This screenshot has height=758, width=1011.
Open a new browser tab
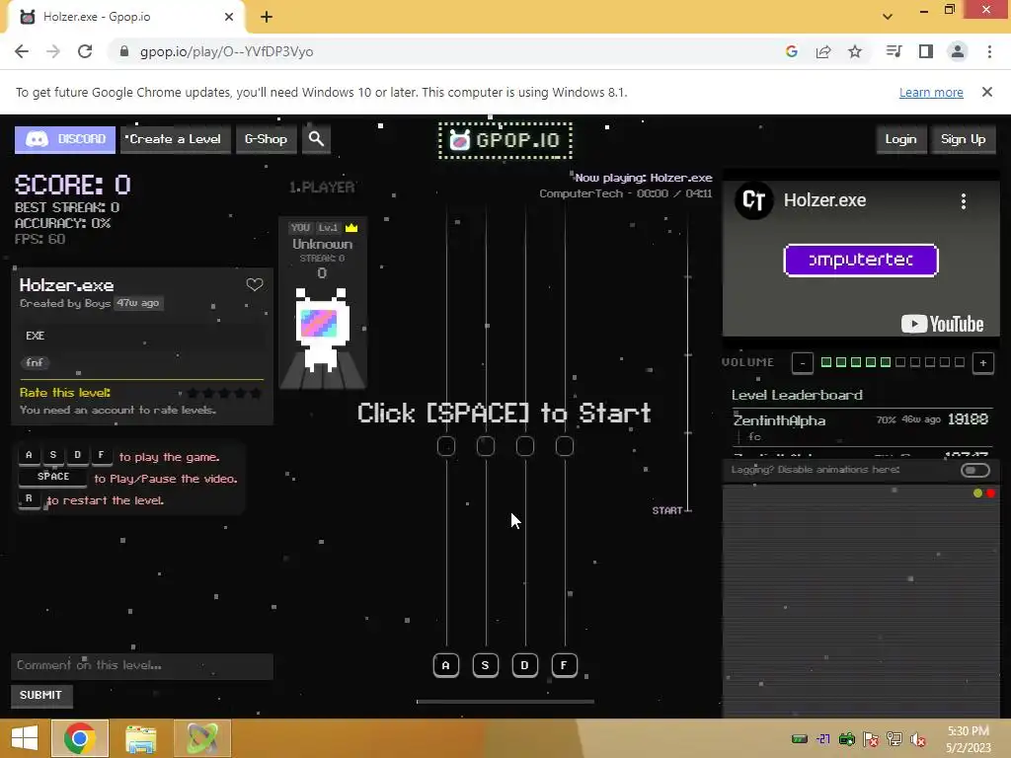tap(267, 17)
